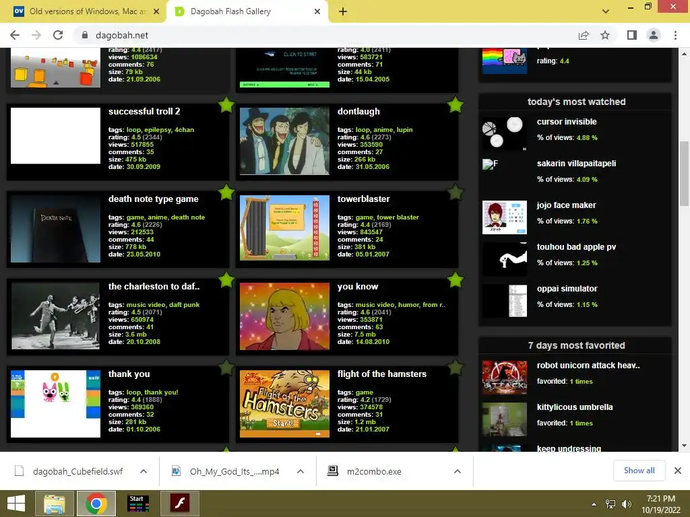Toggle favorite star on the charleston to daf..
This screenshot has width=690, height=517.
(x=226, y=280)
